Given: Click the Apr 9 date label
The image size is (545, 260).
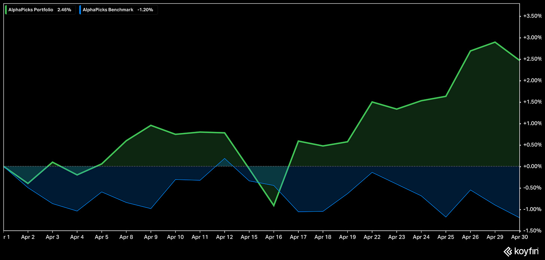Looking at the screenshot, I should (x=150, y=237).
